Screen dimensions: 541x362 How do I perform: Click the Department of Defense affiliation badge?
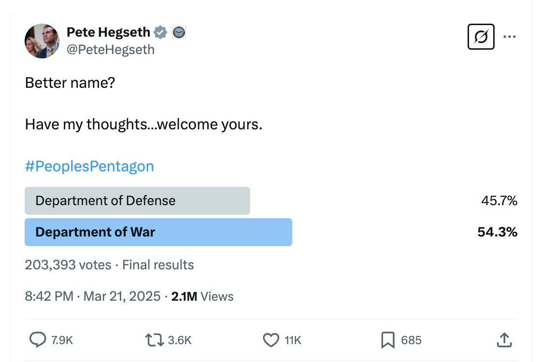coord(179,32)
